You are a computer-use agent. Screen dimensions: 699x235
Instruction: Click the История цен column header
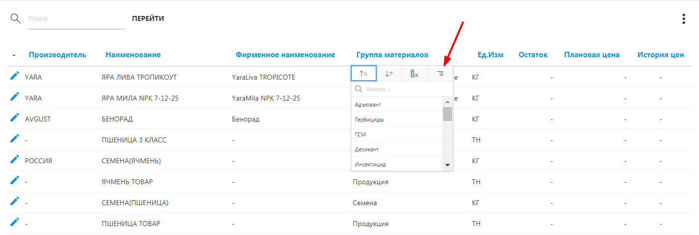660,55
